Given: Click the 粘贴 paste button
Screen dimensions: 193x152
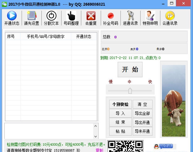Looking at the screenshot, I should pyautogui.click(x=121, y=131).
